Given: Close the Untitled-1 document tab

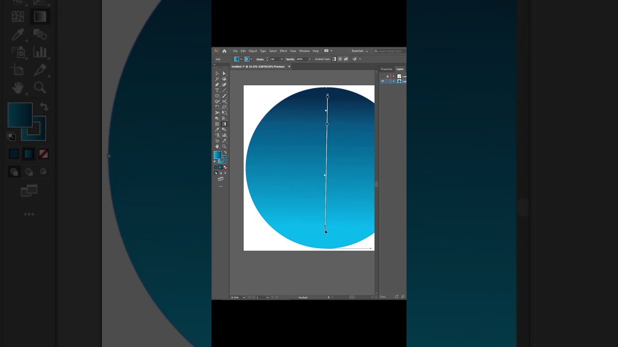Looking at the screenshot, I should coord(289,67).
